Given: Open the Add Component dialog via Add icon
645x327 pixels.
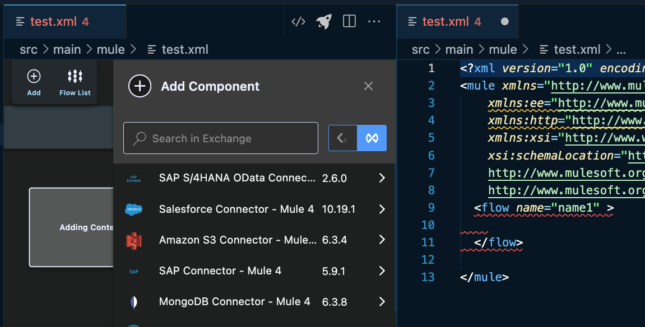Looking at the screenshot, I should [x=33, y=76].
